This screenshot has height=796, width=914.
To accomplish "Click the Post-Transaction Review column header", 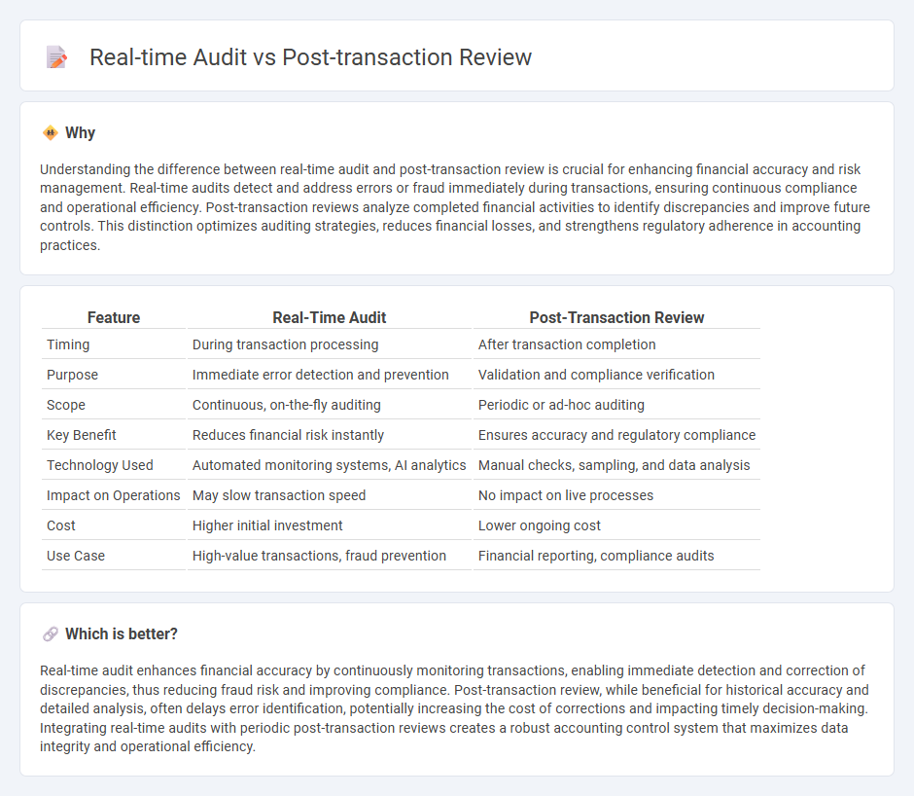I will click(x=616, y=317).
